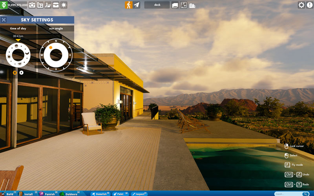This screenshot has height=196, width=314.
Task: Click the sun sky settings icon
Action: 64,5
